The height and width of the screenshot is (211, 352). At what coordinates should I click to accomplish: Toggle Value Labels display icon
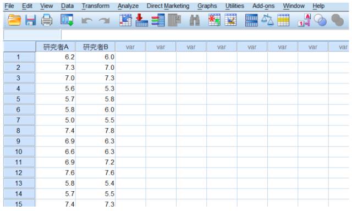(x=304, y=20)
